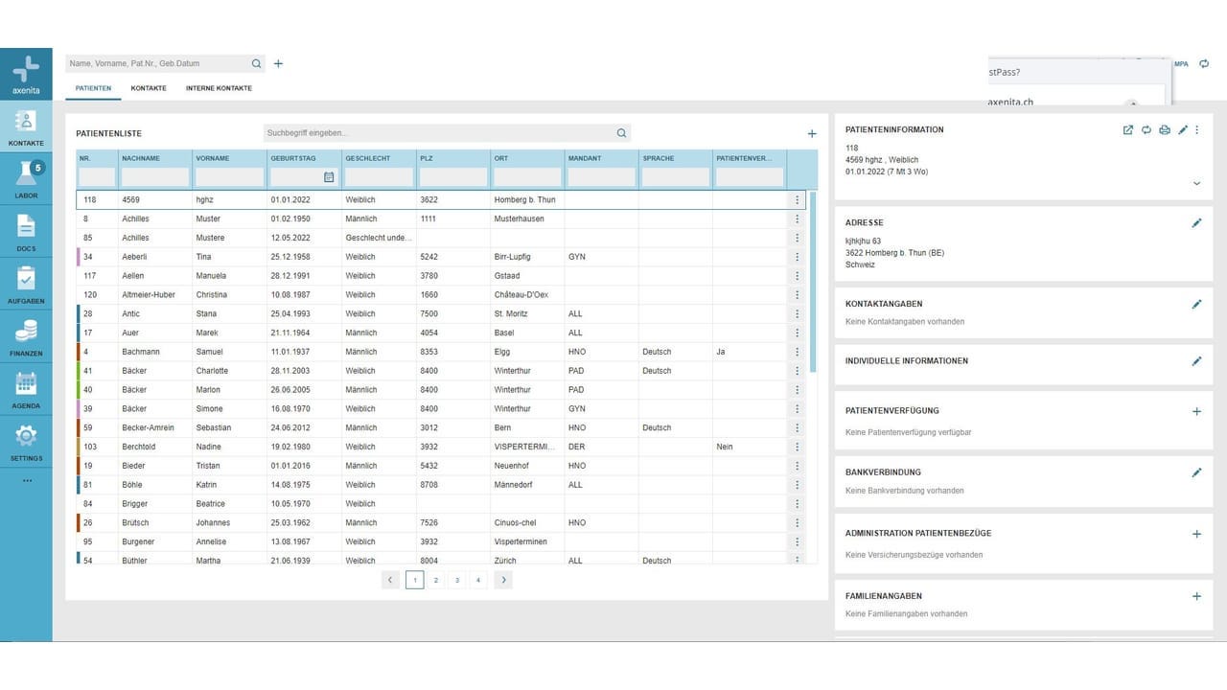Sort the list by Nachname column header
Viewport: 1227px width, 690px height.
pyautogui.click(x=141, y=158)
